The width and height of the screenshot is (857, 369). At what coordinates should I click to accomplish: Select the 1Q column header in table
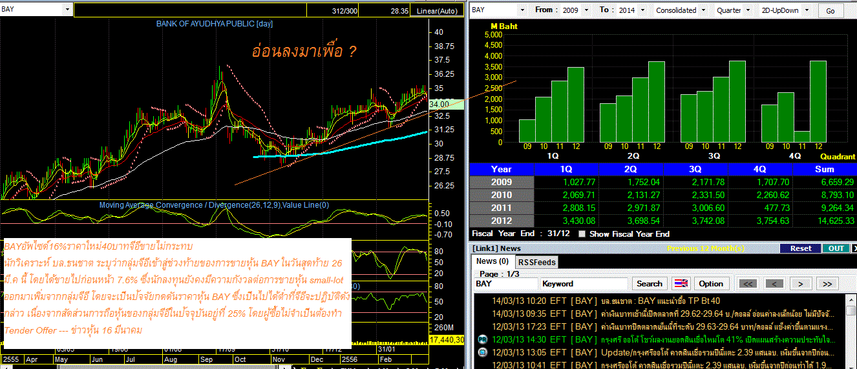[x=566, y=169]
